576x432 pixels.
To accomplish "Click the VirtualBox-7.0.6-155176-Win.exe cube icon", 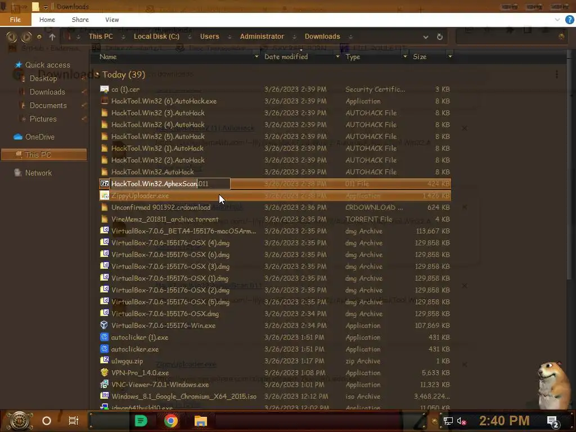I will pos(104,325).
